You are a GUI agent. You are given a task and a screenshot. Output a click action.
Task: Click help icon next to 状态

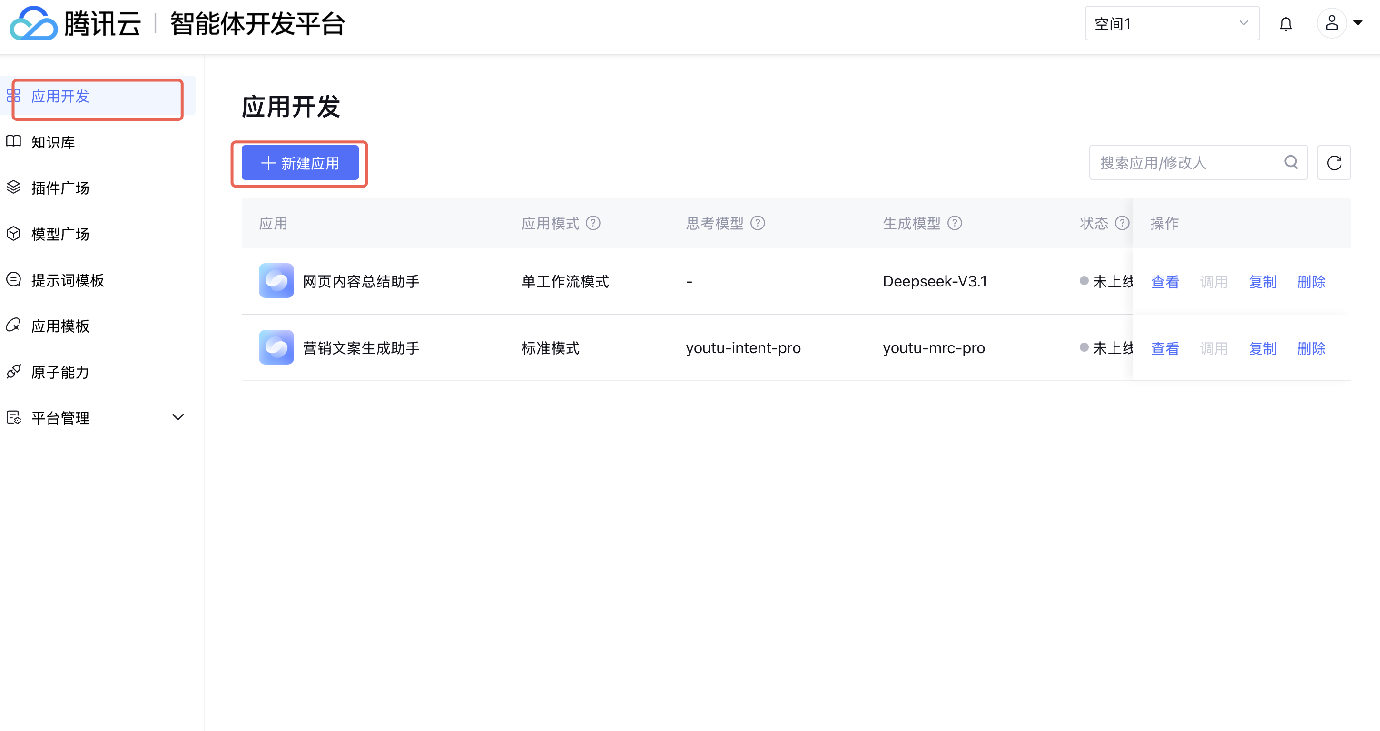1122,223
